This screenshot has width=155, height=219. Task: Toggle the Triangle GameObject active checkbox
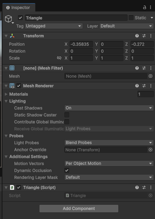[20, 18]
